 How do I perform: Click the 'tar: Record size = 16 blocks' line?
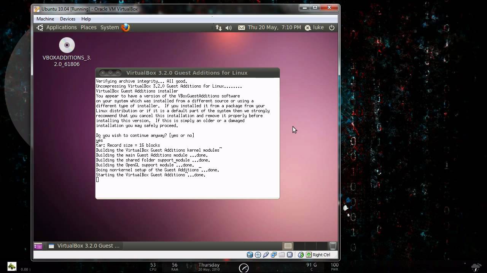pyautogui.click(x=128, y=145)
